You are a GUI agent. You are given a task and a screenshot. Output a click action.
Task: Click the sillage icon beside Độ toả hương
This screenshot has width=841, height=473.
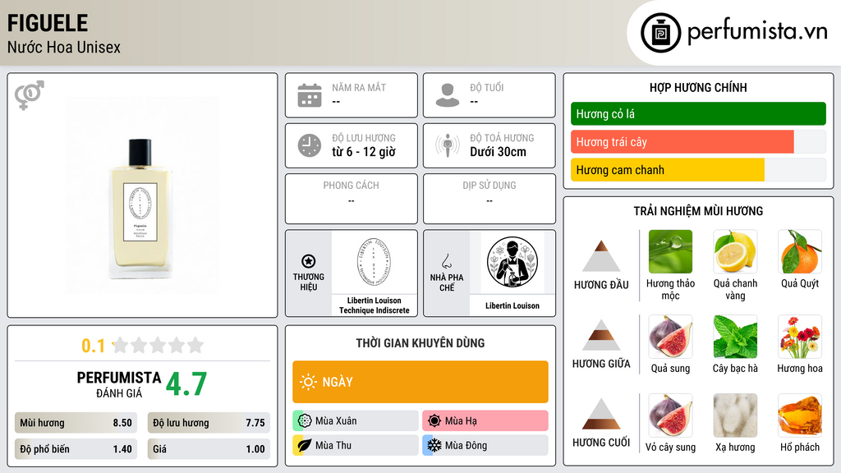448,145
